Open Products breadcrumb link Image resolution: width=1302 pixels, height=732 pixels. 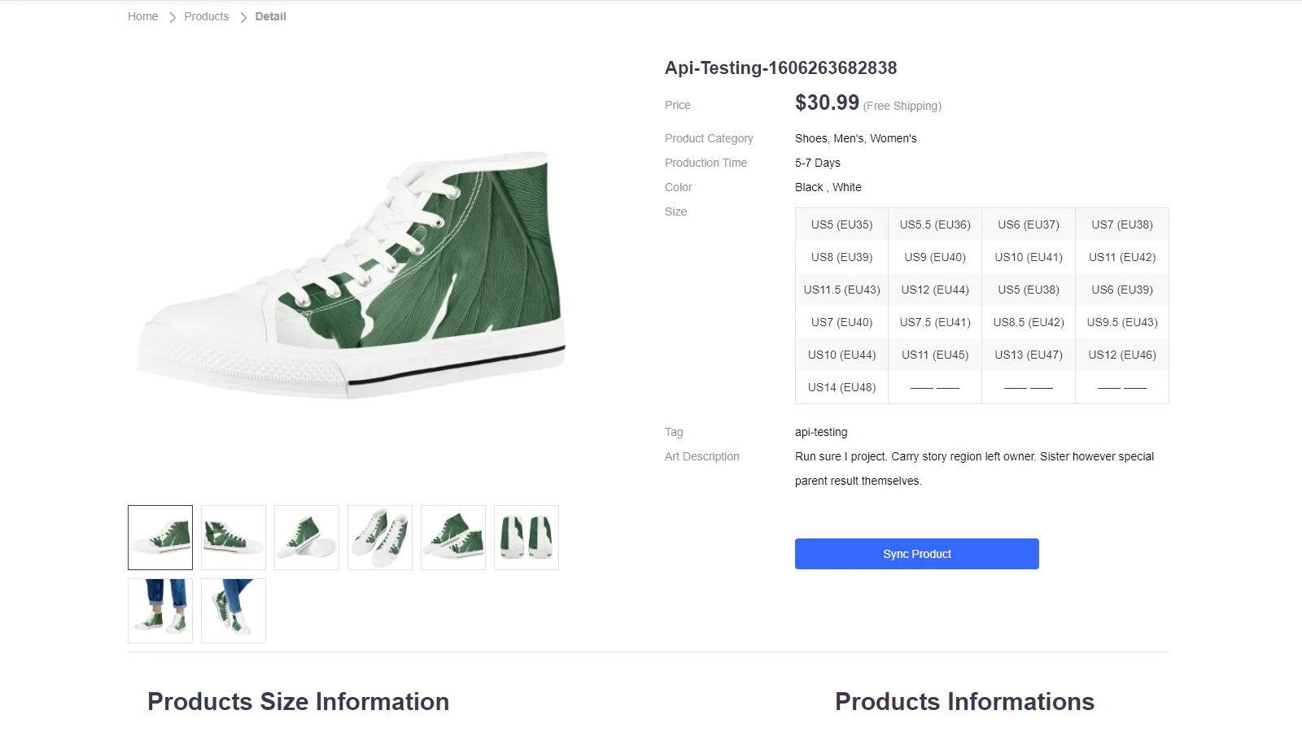pyautogui.click(x=206, y=16)
